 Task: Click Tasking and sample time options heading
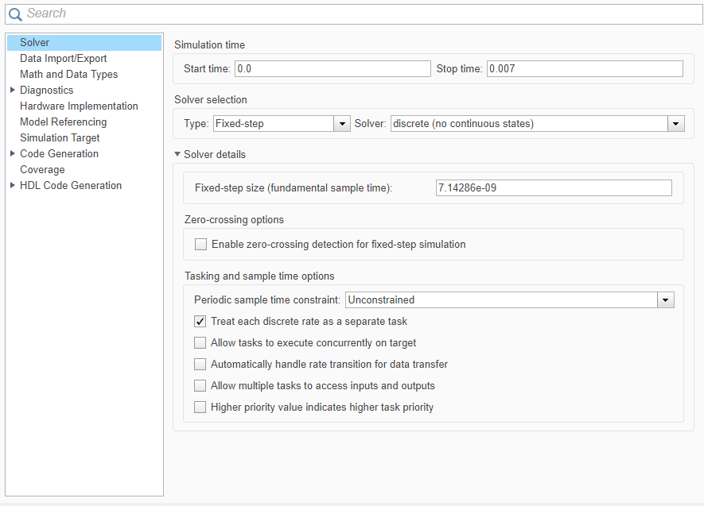259,276
